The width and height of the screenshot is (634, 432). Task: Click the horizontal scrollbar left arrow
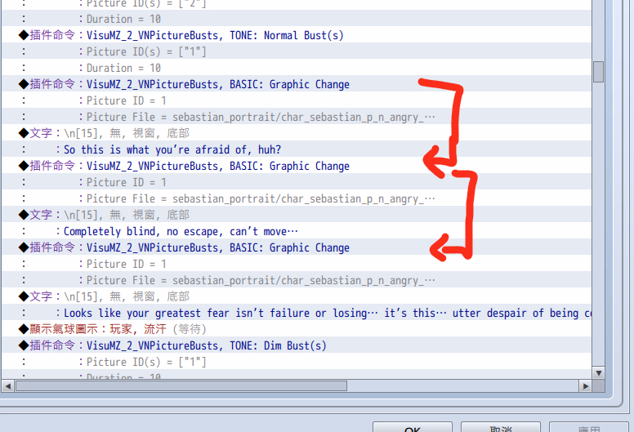tap(7, 385)
